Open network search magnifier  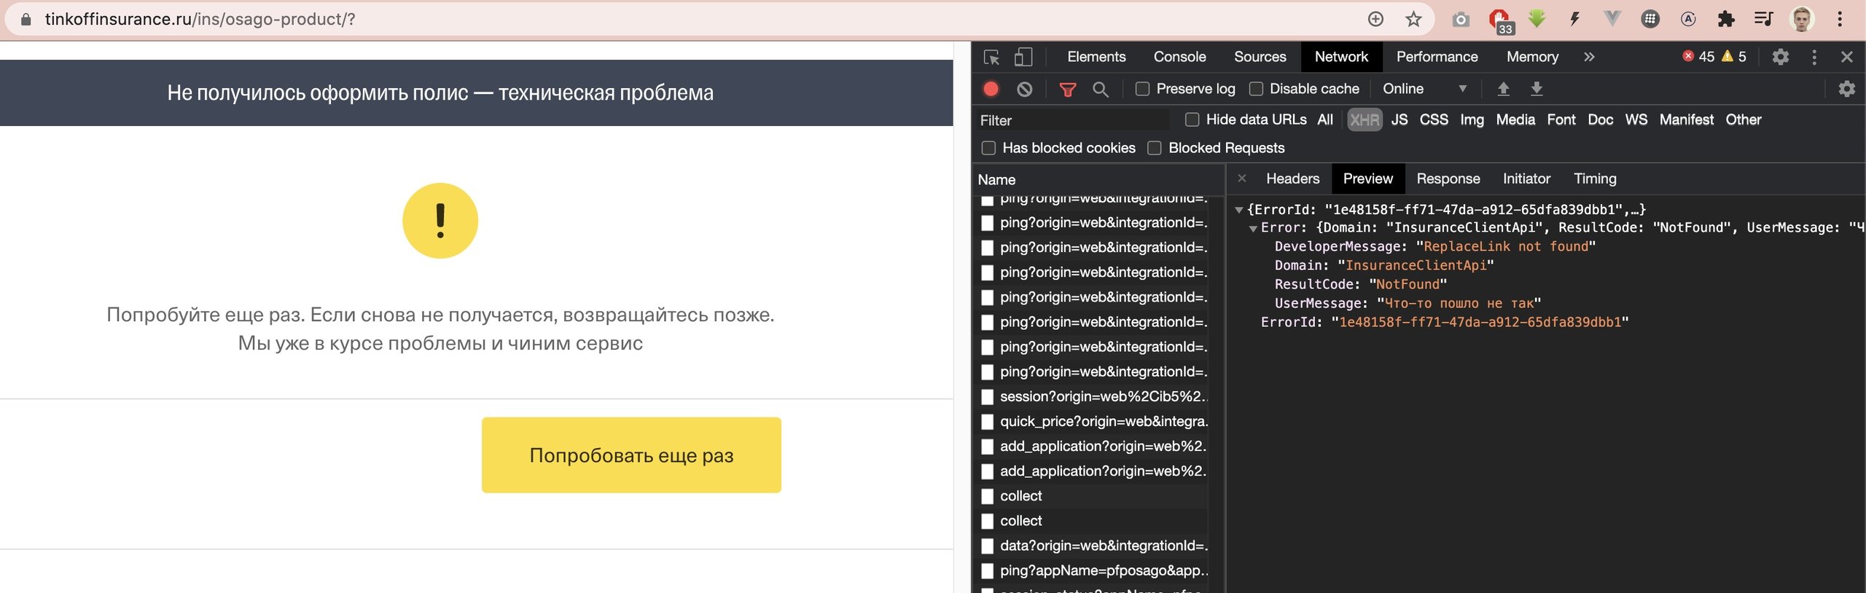click(1101, 89)
